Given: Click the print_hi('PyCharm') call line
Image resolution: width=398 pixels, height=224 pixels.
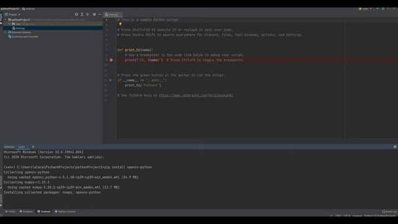Looking at the screenshot, I should point(142,85).
